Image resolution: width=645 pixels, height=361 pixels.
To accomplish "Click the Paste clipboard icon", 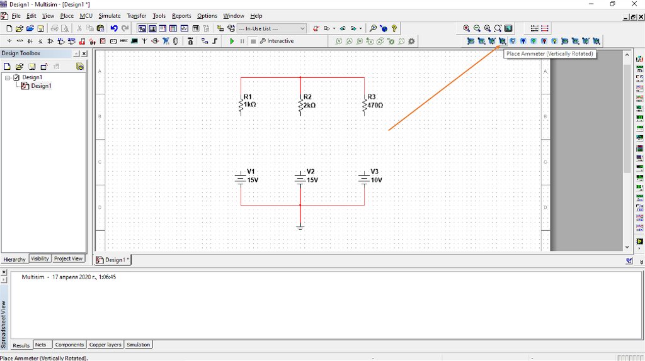I will point(100,28).
